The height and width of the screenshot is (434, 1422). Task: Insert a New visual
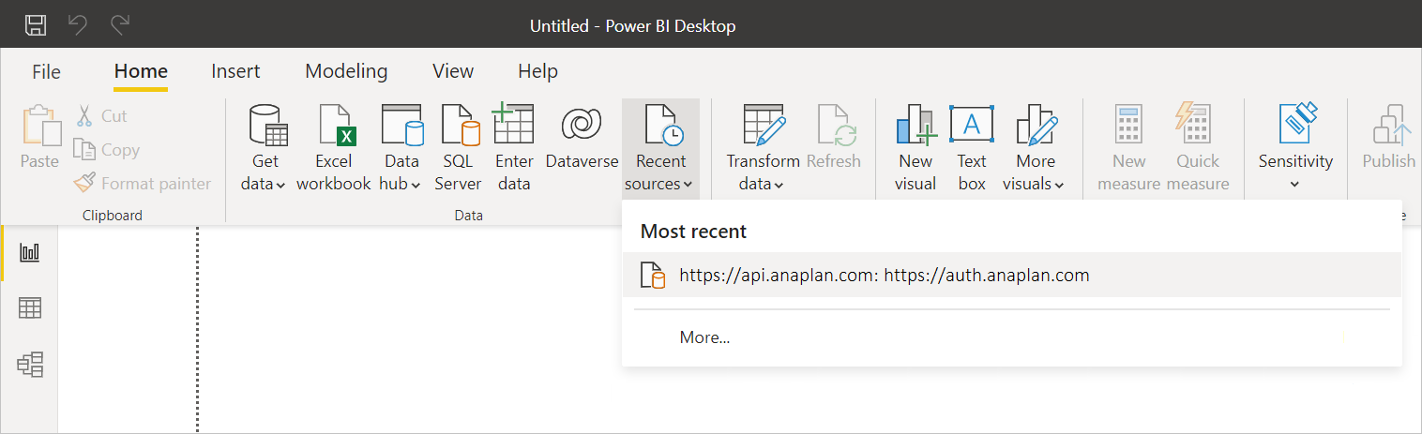[915, 147]
